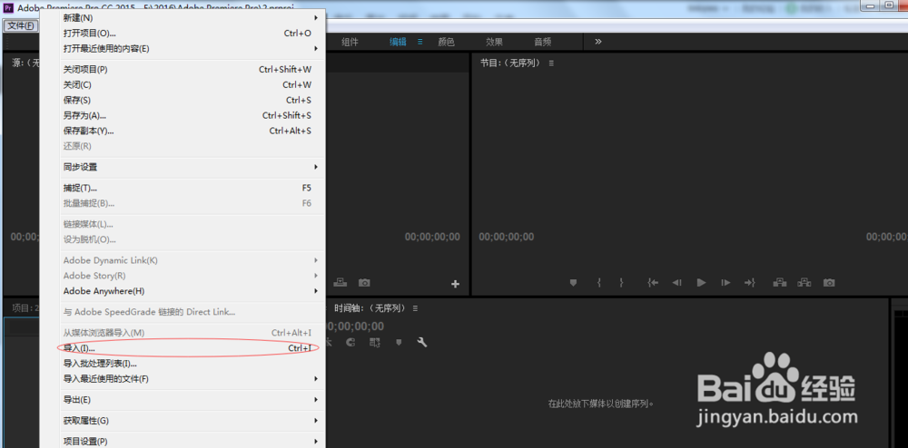Expand the 项目设置(P) submenu
Image resolution: width=908 pixels, height=448 pixels.
183,441
